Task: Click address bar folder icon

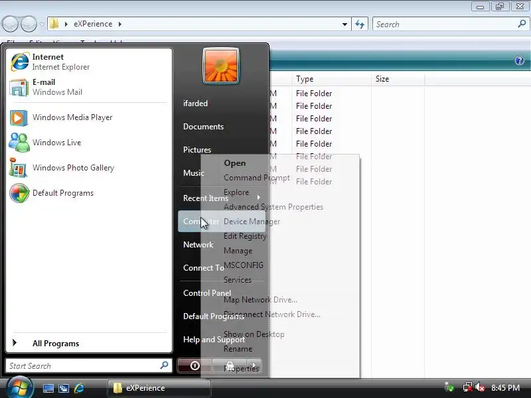Action: coord(54,24)
